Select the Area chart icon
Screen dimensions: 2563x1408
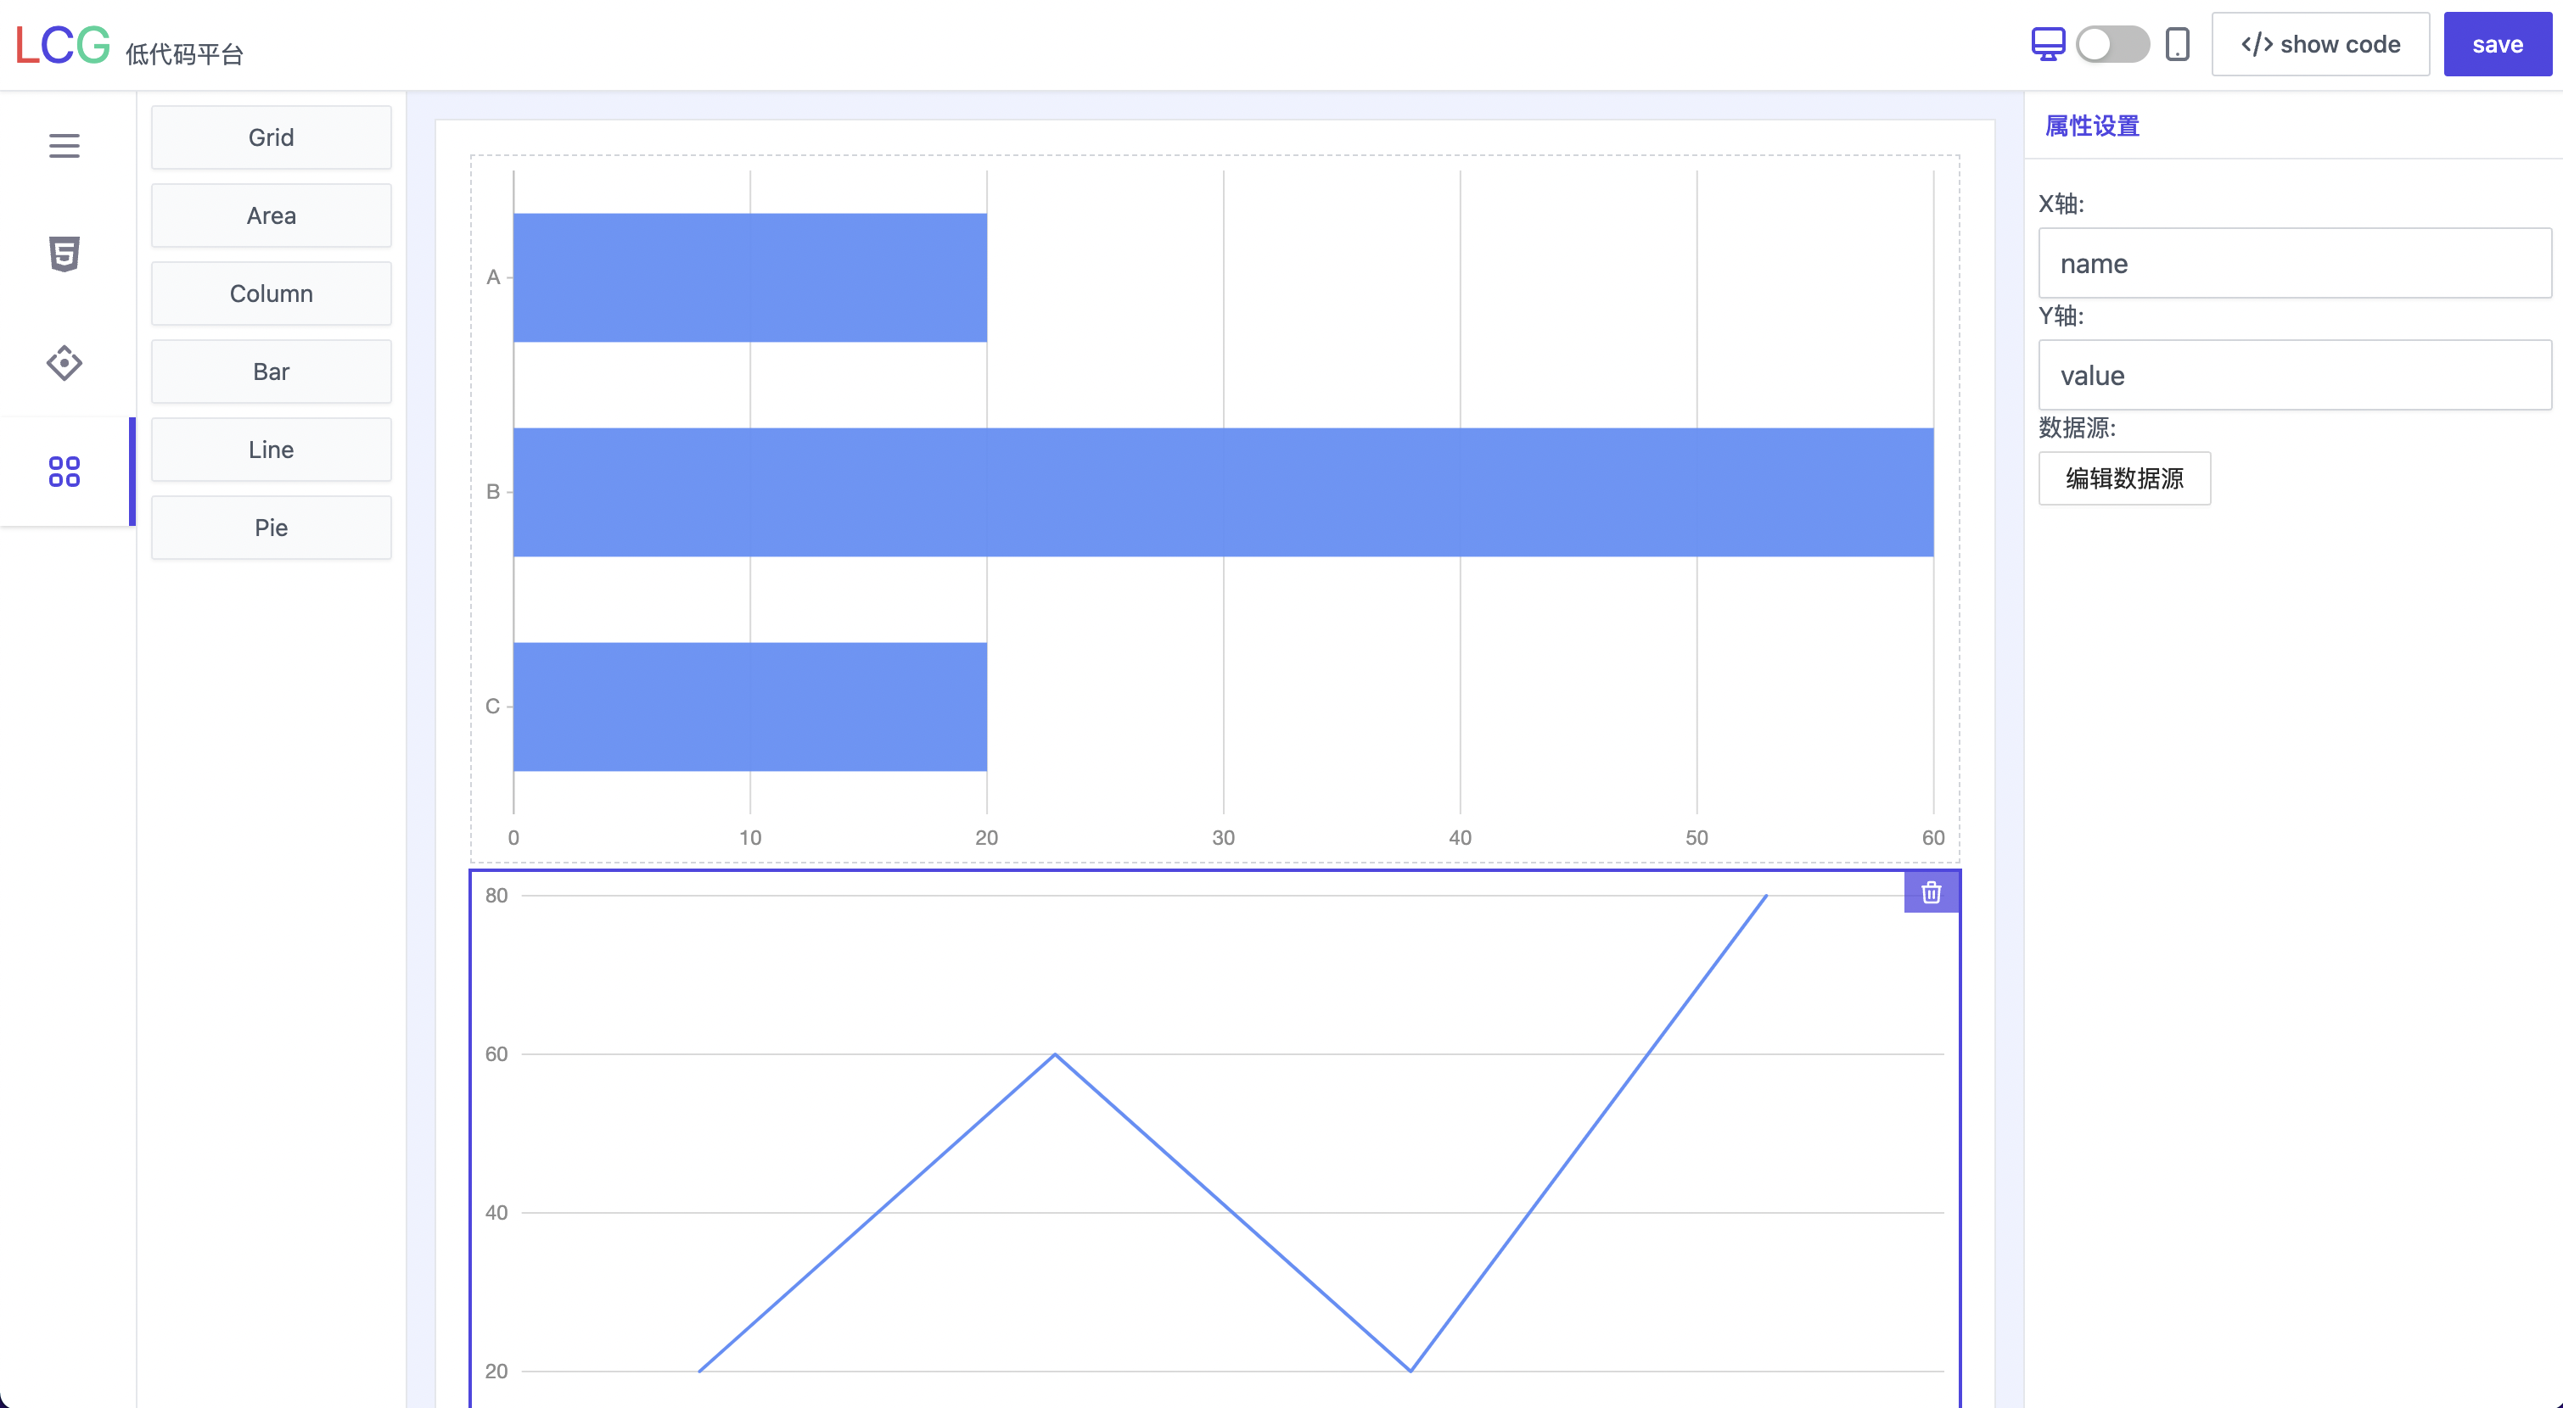tap(271, 215)
